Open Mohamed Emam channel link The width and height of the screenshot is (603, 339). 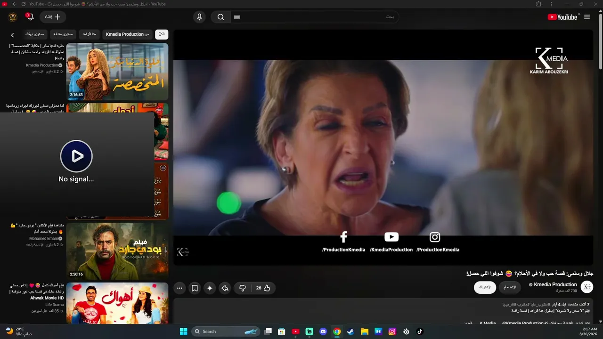43,239
